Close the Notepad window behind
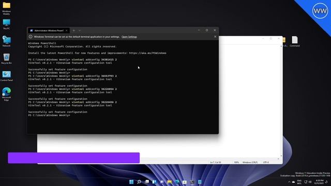The width and height of the screenshot is (331, 186). pos(279,39)
